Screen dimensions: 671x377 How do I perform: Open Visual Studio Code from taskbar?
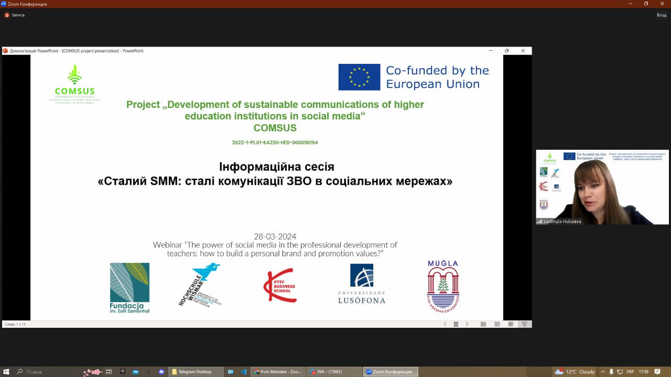click(x=244, y=372)
